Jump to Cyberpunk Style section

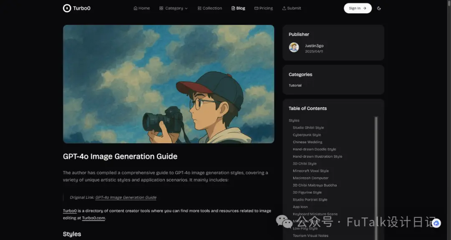[307, 135]
